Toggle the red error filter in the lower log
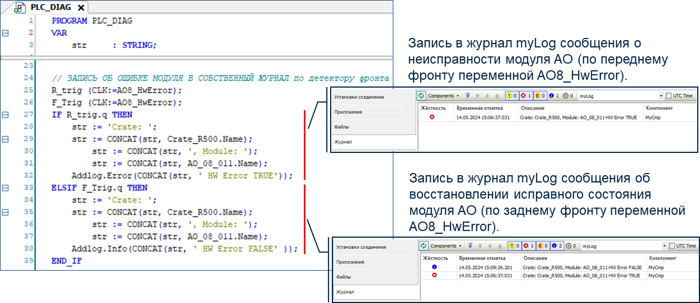 [527, 246]
